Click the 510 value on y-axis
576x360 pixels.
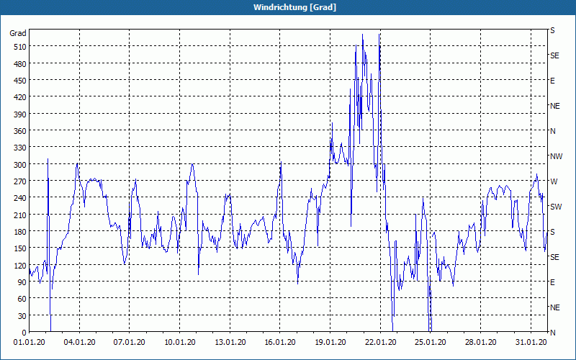pos(19,47)
